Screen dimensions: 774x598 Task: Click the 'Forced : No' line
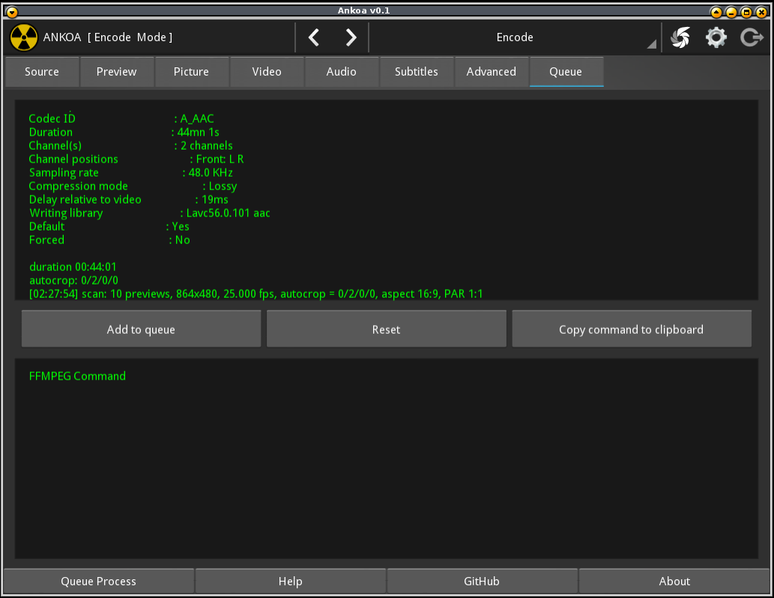coord(109,240)
